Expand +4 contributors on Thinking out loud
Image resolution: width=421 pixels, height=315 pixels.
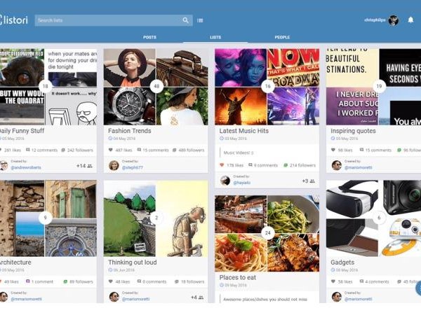pos(197,297)
